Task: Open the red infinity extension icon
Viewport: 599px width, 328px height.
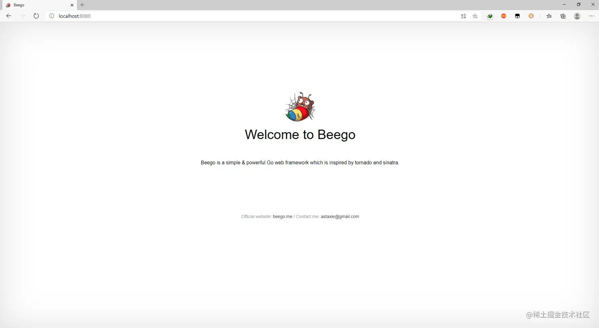Action: point(504,16)
